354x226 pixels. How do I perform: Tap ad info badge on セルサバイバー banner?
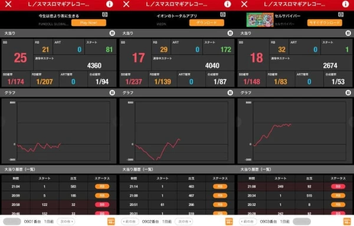coord(340,15)
